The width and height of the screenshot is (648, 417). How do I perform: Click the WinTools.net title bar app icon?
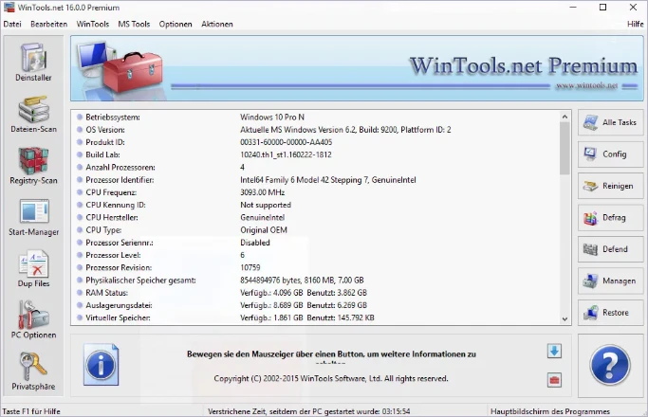[x=9, y=7]
